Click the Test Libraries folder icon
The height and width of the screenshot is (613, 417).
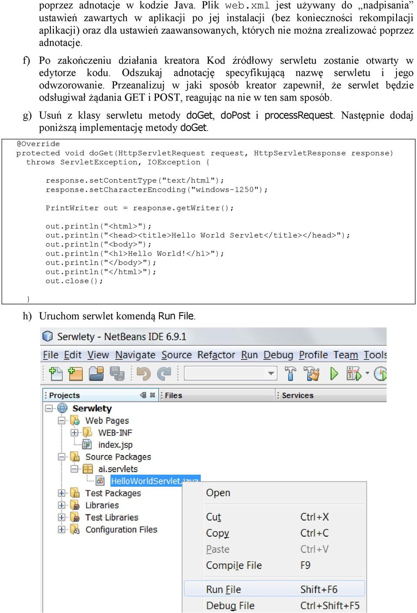75,517
